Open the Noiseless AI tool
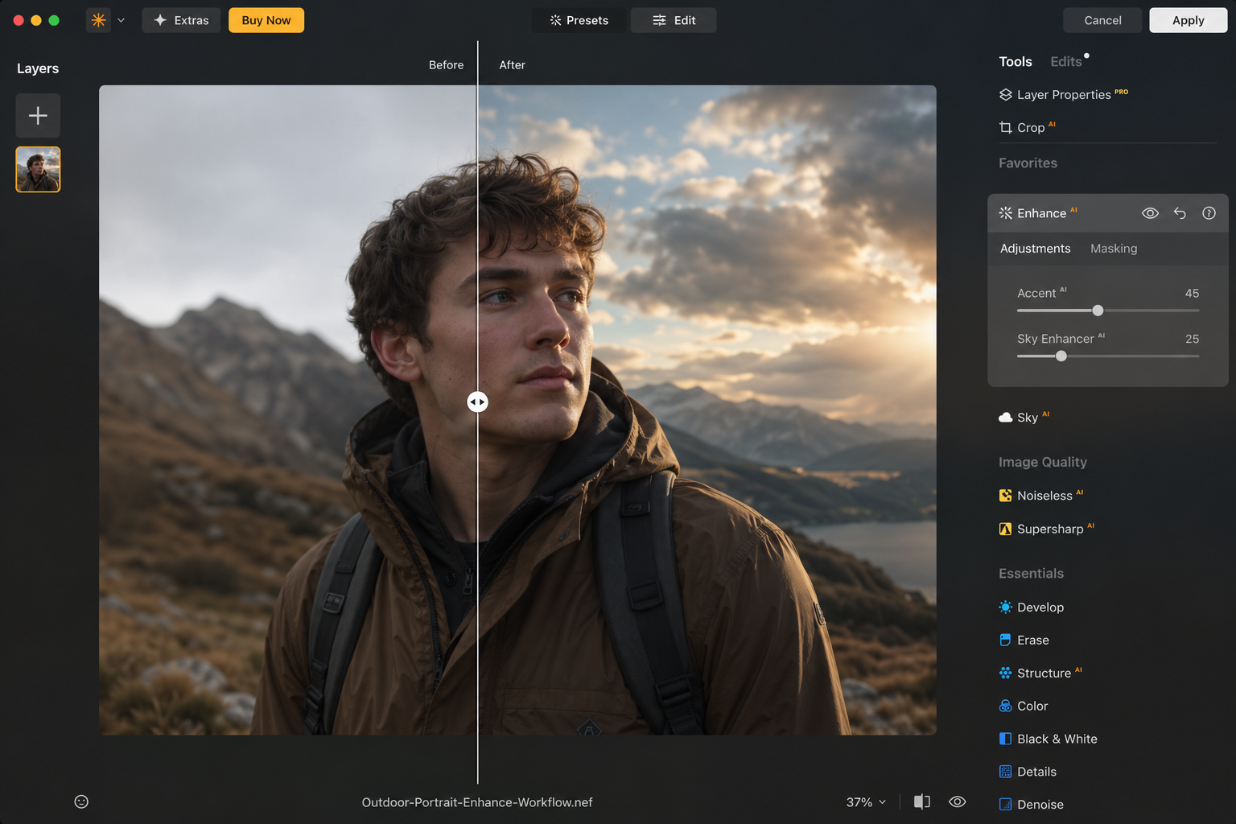This screenshot has width=1236, height=824. coord(1044,496)
